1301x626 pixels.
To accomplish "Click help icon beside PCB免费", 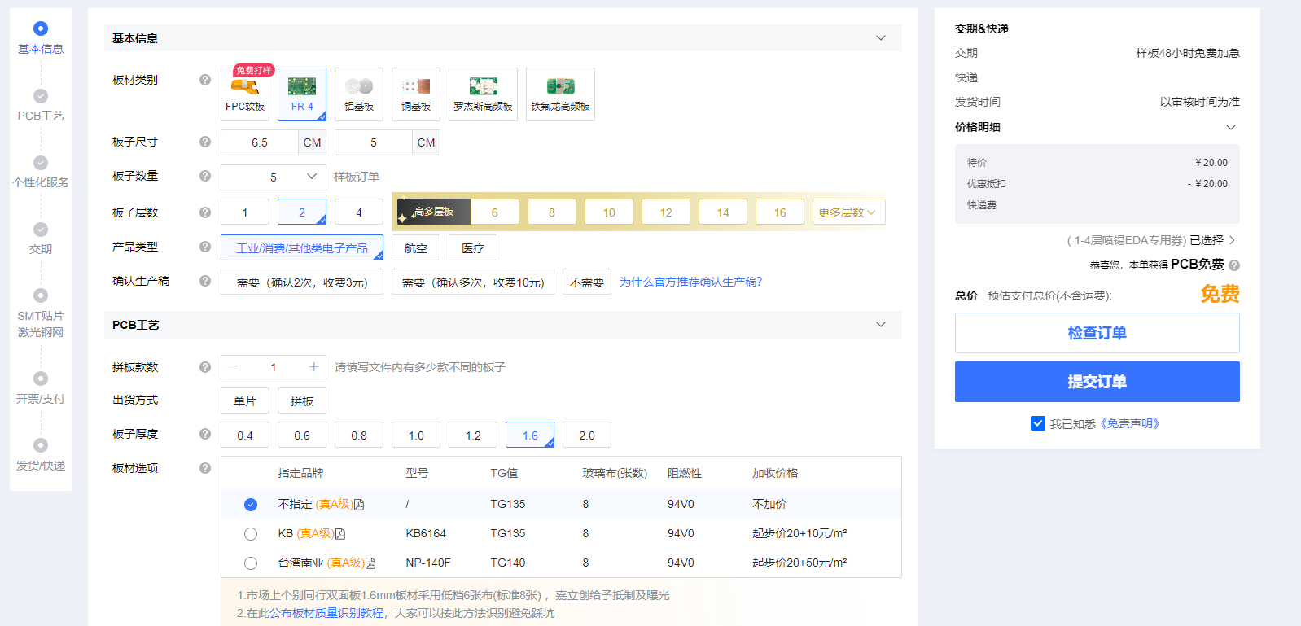I will [1234, 265].
